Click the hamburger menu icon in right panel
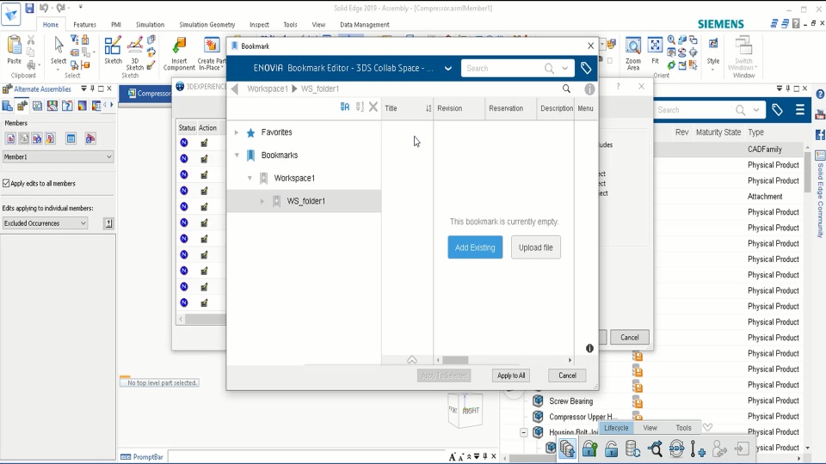This screenshot has width=826, height=464. point(799,110)
